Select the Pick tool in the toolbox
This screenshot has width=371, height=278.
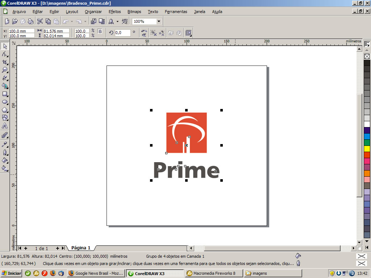pyautogui.click(x=5, y=46)
